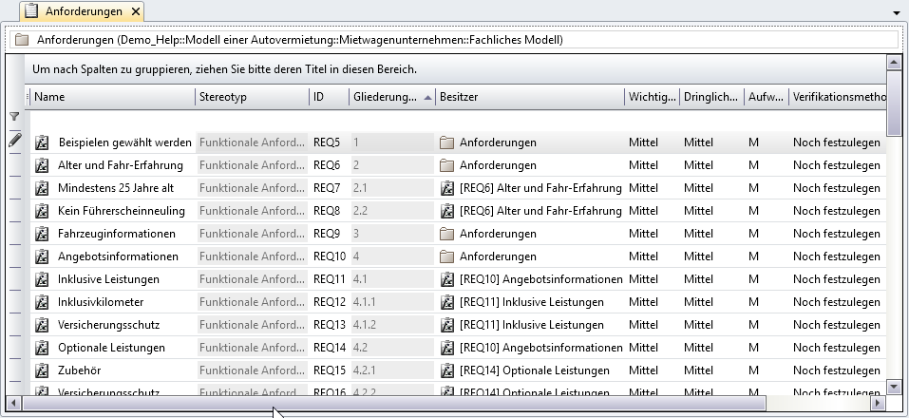Click the filter funnel icon in left margin

(x=14, y=117)
